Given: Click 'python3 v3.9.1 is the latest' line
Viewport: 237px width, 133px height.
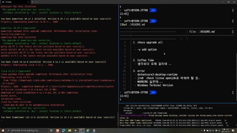Looking at the screenshot, I should 44,56.
